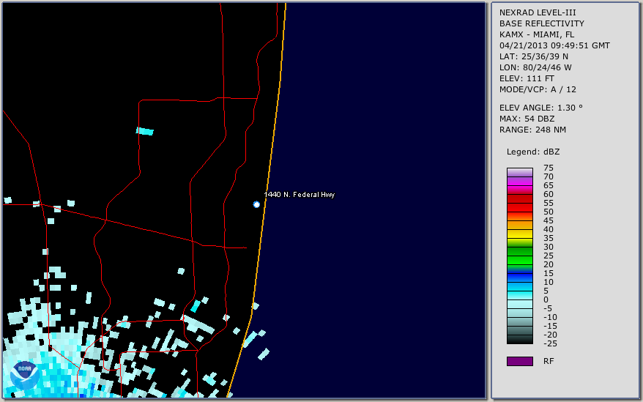Click the 'RANGE: 248 NM' value
Viewport: 643px width, 402px height.
pyautogui.click(x=532, y=130)
